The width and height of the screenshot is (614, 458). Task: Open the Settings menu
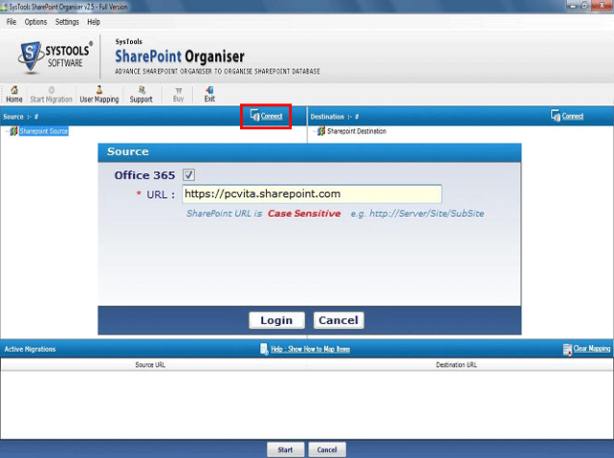tap(67, 22)
